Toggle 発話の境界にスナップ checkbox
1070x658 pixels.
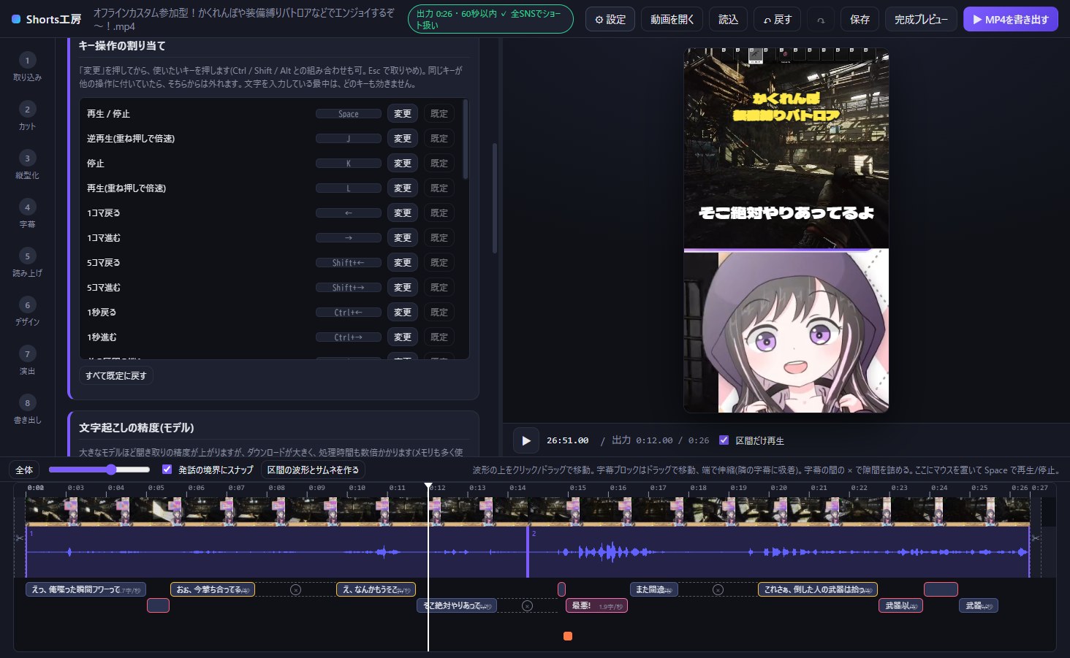point(167,470)
